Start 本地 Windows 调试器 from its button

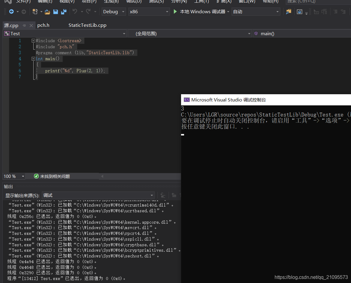pyautogui.click(x=202, y=11)
